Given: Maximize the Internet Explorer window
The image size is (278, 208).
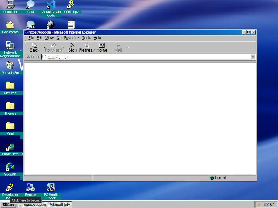Looking at the screenshot, I should (x=249, y=32).
